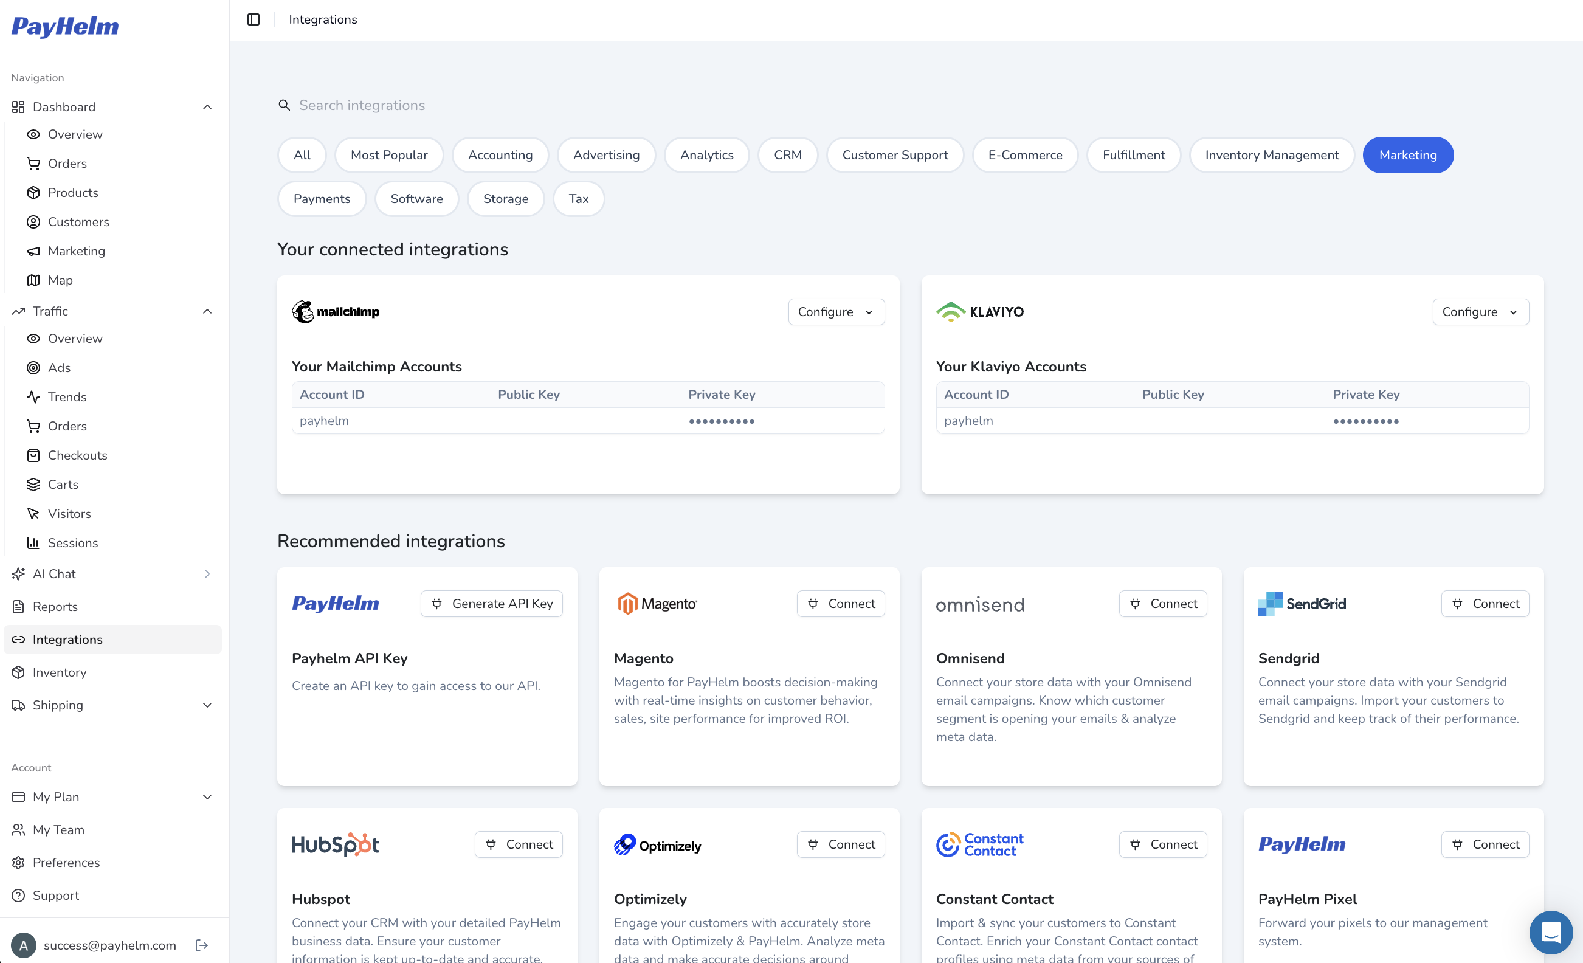Connect the Hubspot integration

(x=519, y=844)
